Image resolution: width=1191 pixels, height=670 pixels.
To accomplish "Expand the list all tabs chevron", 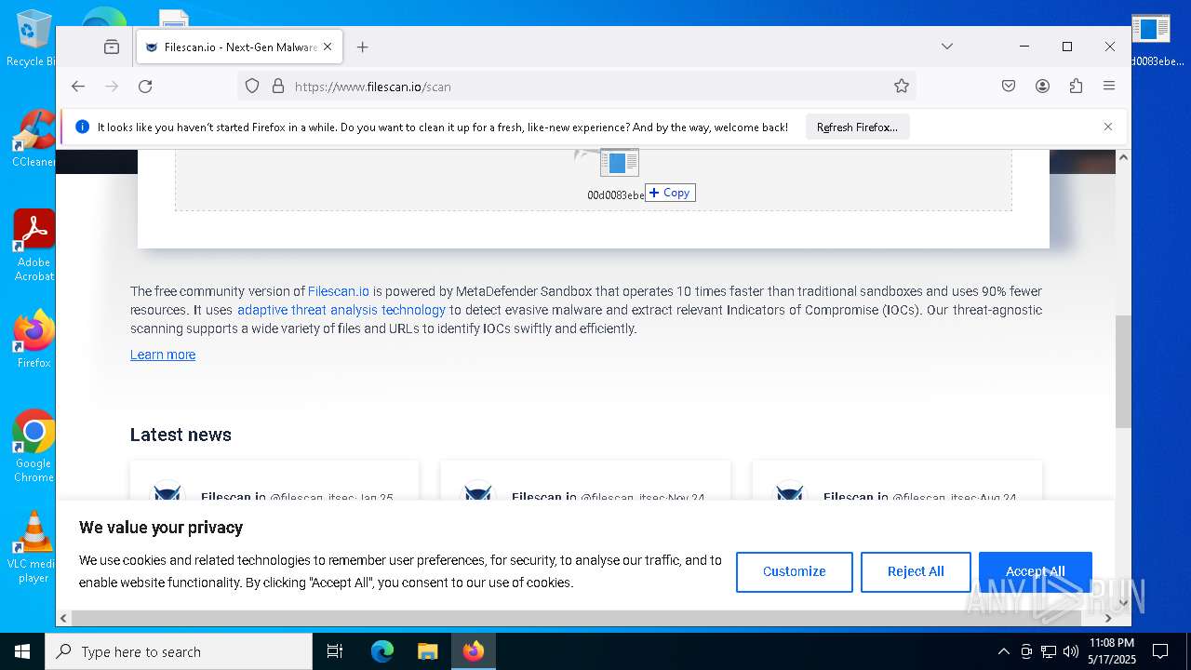I will pos(946,47).
